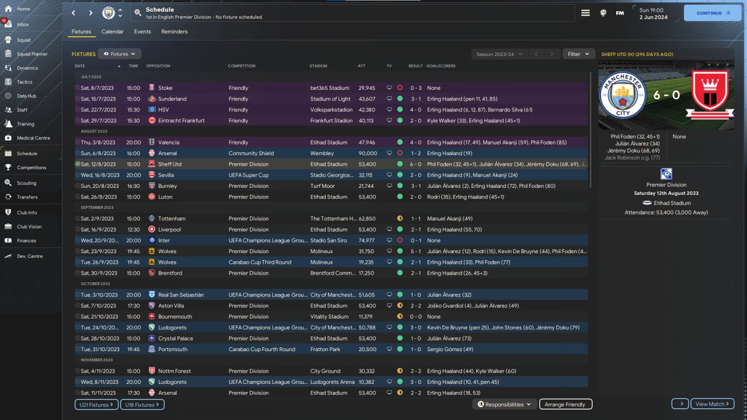Click the search magnifier icon

coord(137,13)
